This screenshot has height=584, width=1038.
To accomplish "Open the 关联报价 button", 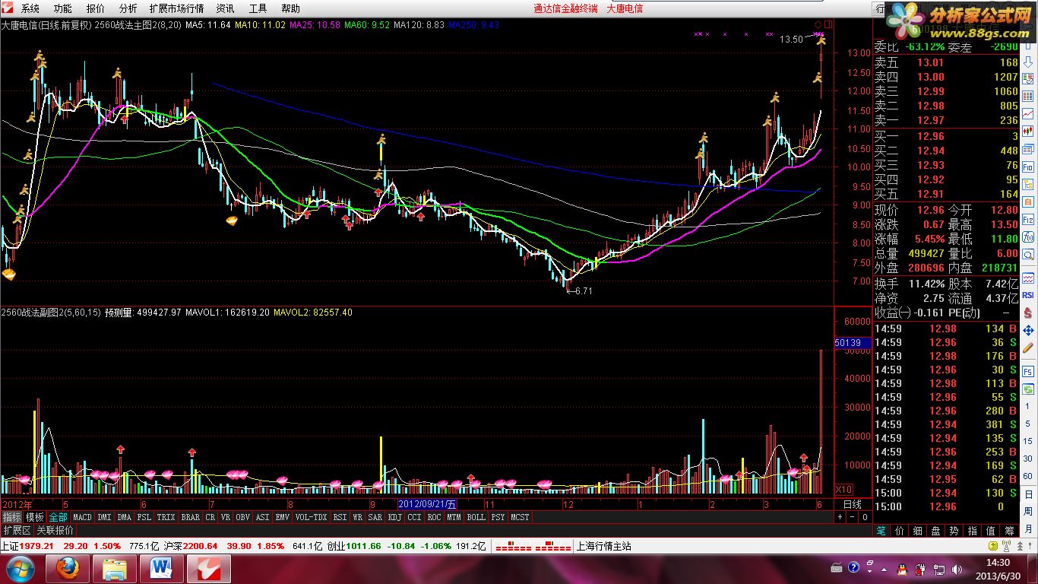I will coord(55,530).
